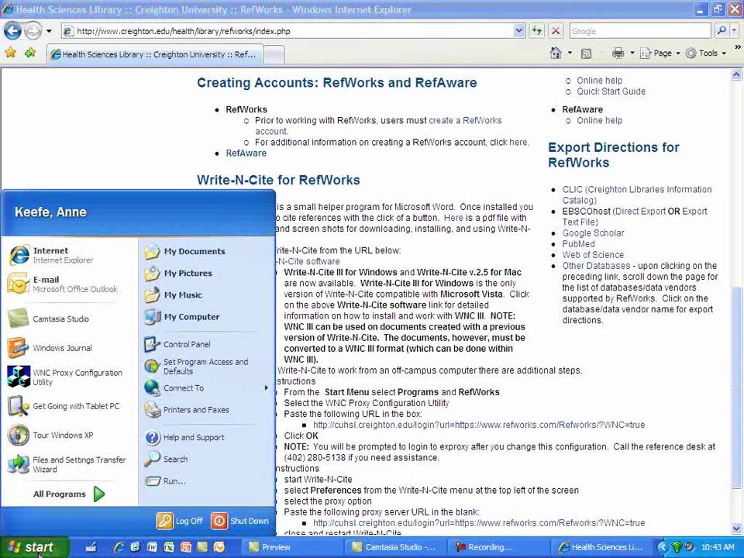744x558 pixels.
Task: Launch Windows Journal
Action: click(x=69, y=348)
